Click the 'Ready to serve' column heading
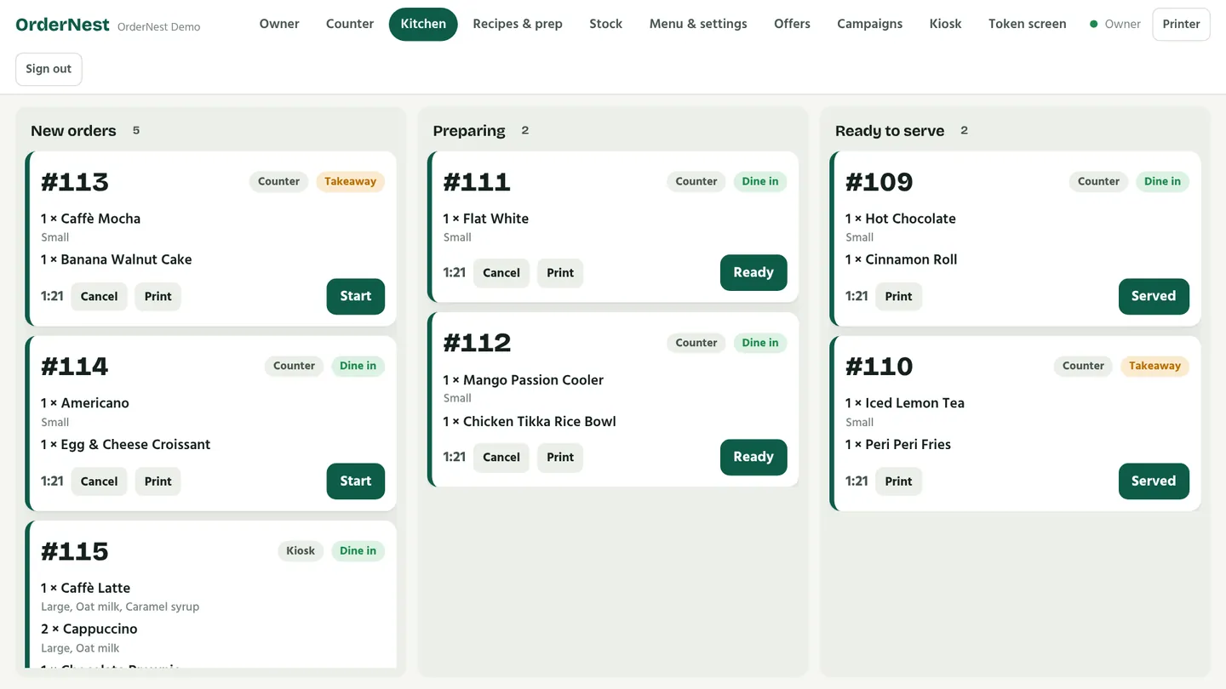This screenshot has height=689, width=1226. [x=890, y=130]
